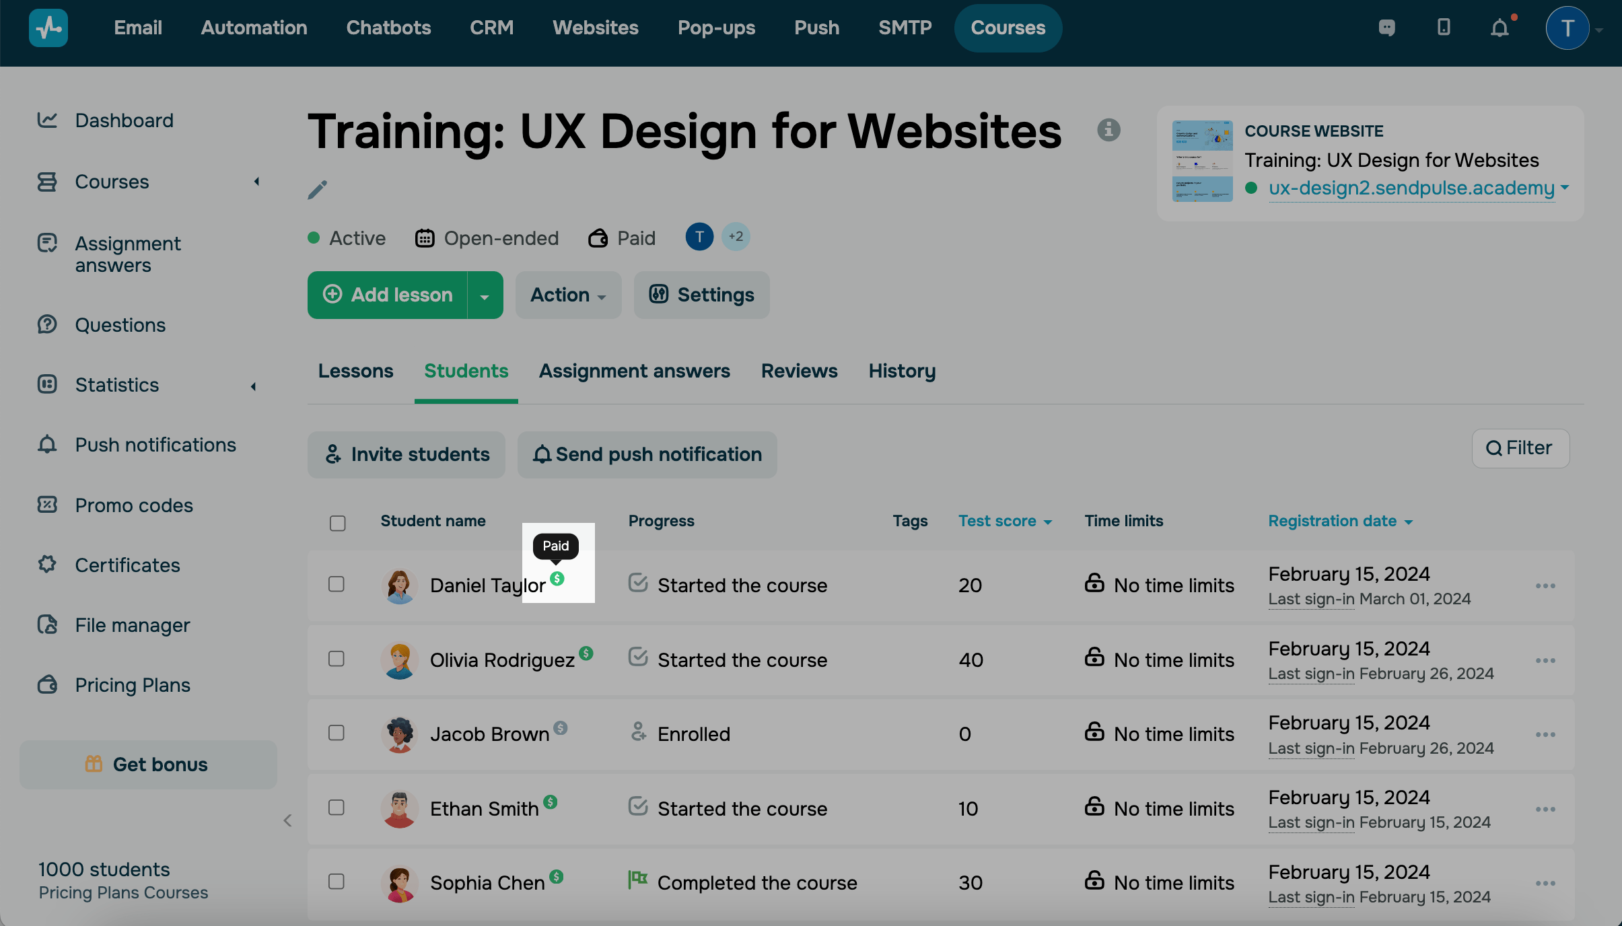
Task: Open course Settings button
Action: tap(701, 295)
